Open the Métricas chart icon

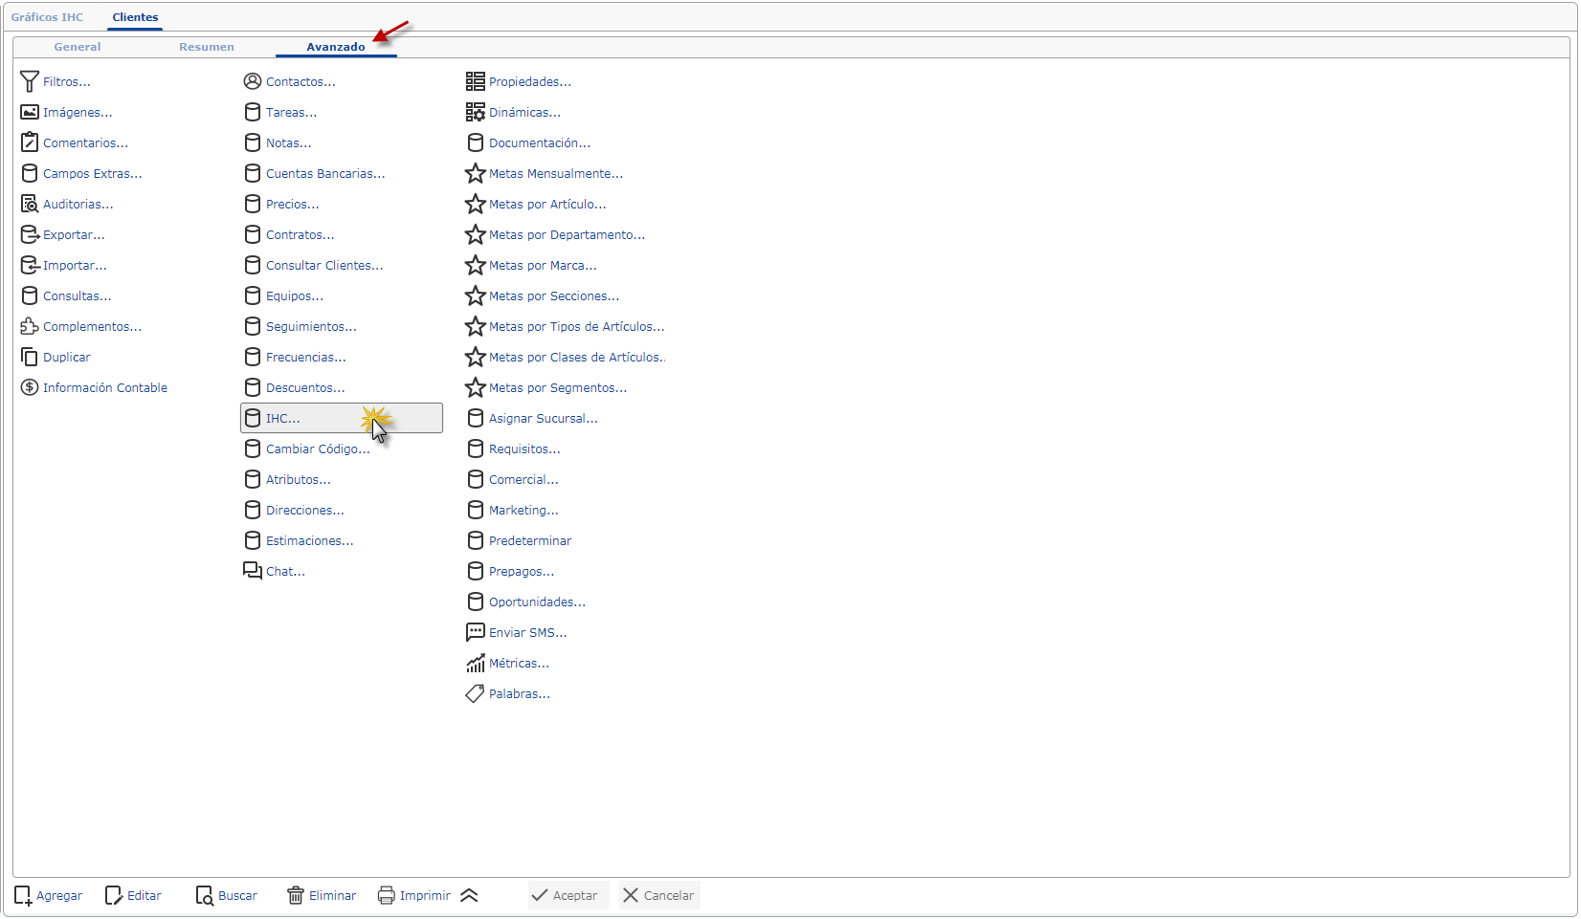[x=476, y=664]
